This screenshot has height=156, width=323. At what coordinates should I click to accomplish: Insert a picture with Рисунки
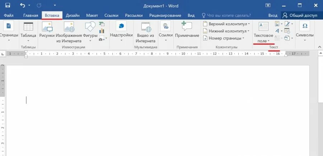(47, 30)
